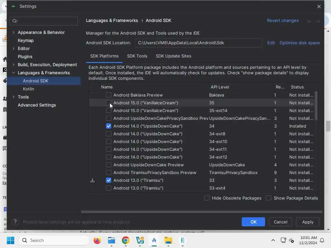Screen dimensions: 331x248
Task: Select Kotlin under Languages & Frameworks
Action: click(28, 89)
